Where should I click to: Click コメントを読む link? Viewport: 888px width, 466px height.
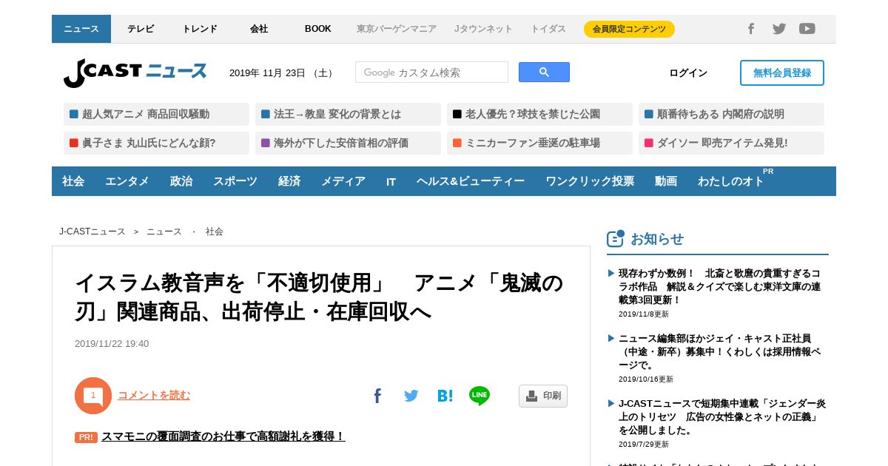tap(154, 396)
